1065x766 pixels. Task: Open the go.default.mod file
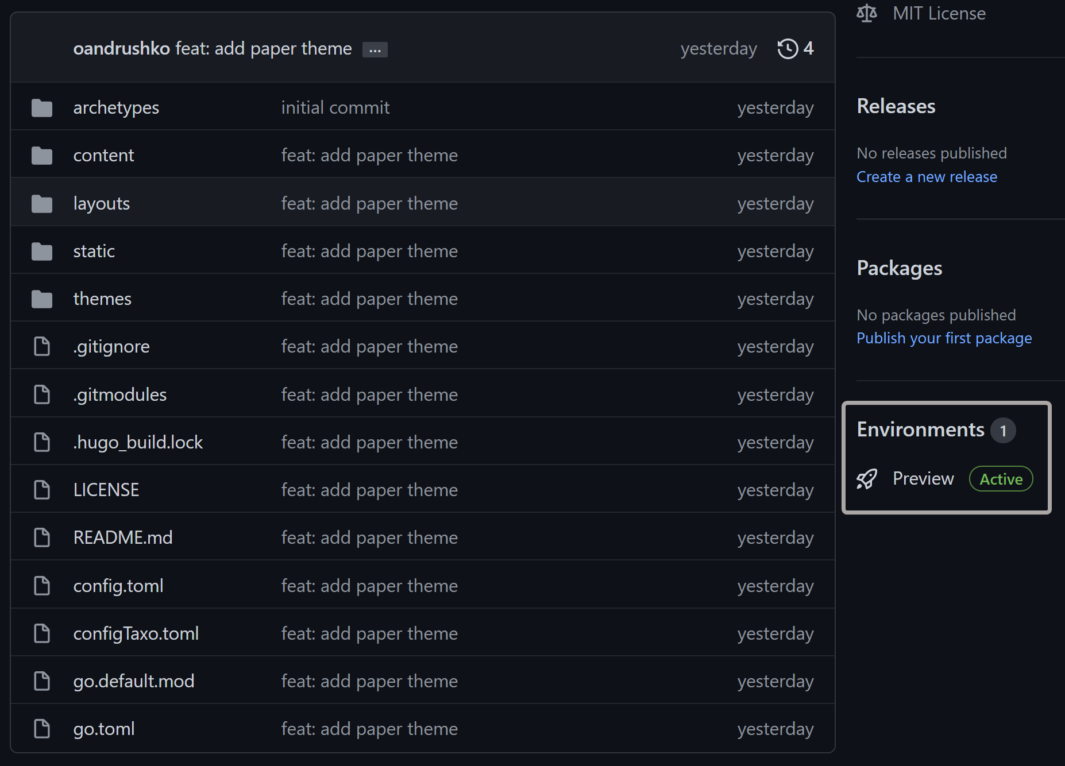[x=134, y=682]
